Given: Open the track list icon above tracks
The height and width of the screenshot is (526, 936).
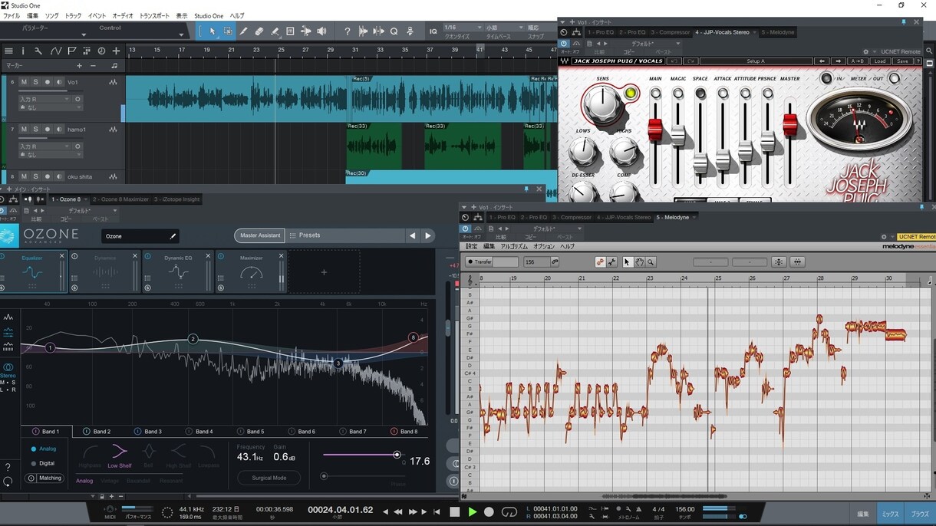Looking at the screenshot, I should pos(8,51).
